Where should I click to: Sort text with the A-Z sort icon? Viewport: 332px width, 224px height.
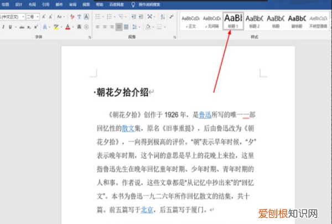(163, 17)
